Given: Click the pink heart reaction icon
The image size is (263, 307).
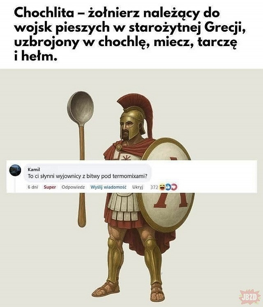Looking at the screenshot, I should pyautogui.click(x=174, y=187).
